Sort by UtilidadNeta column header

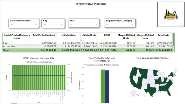(69, 35)
